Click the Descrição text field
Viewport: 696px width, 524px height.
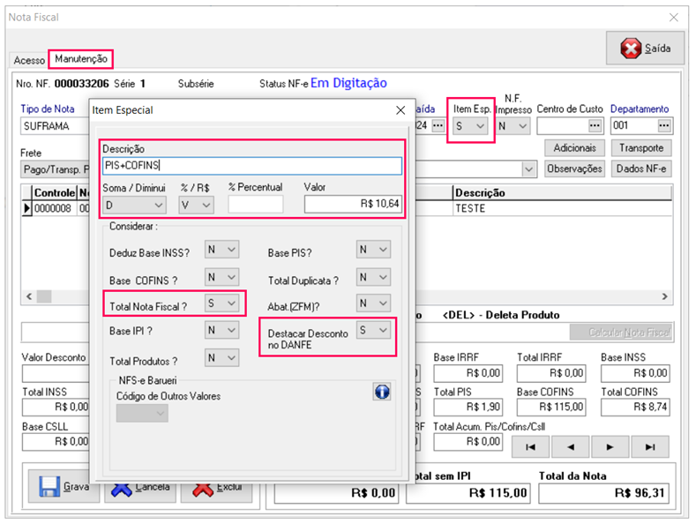(x=251, y=165)
